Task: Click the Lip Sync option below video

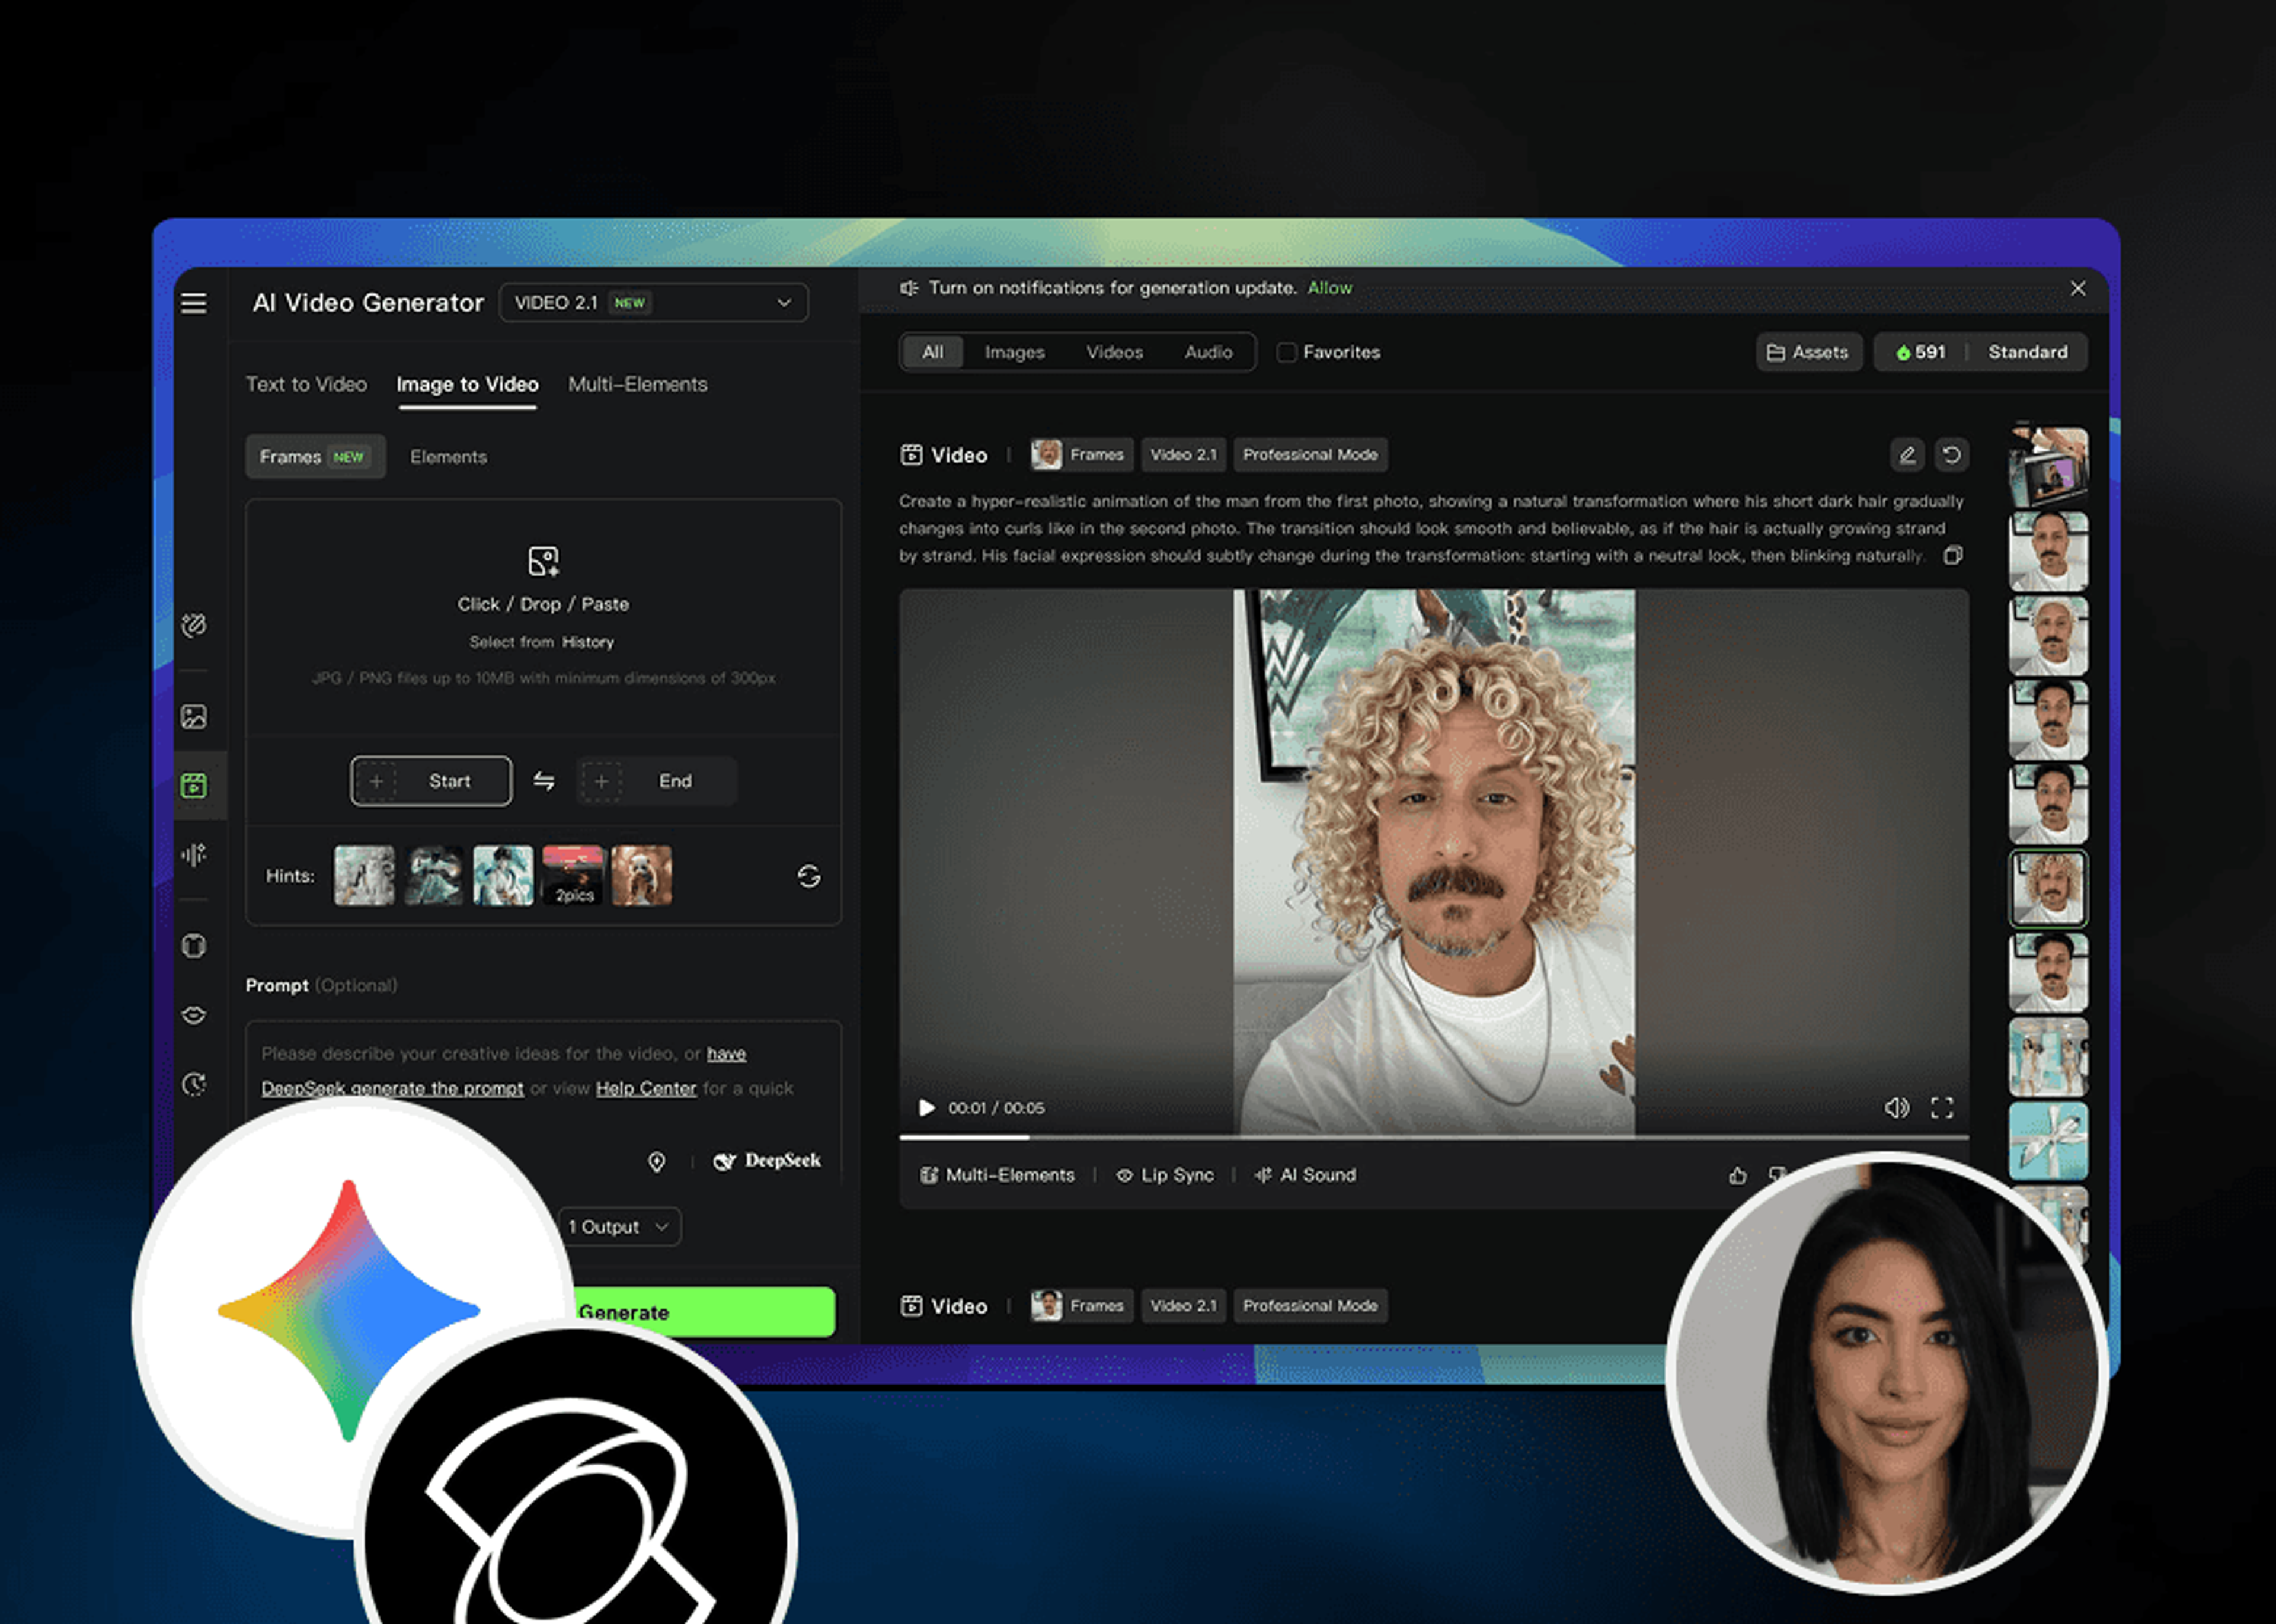Action: tap(1165, 1175)
